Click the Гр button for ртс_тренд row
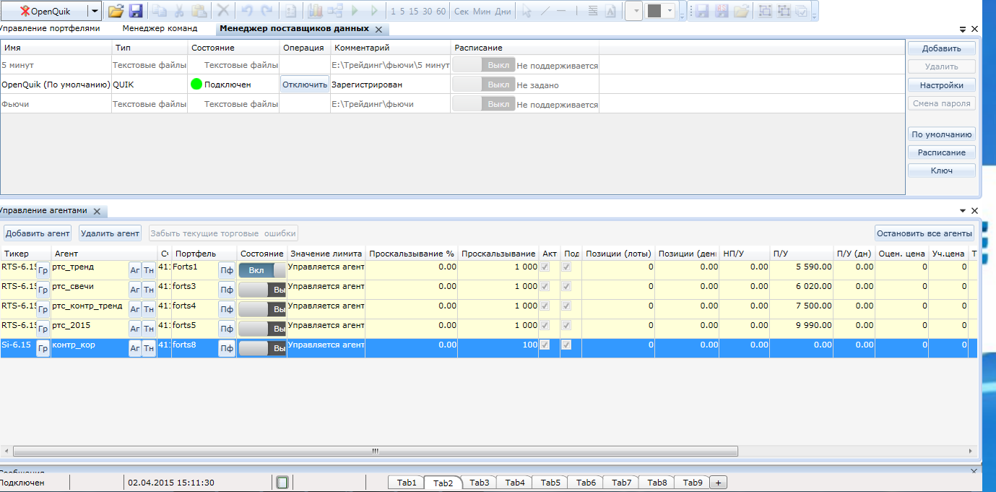This screenshot has height=492, width=996. (x=43, y=270)
